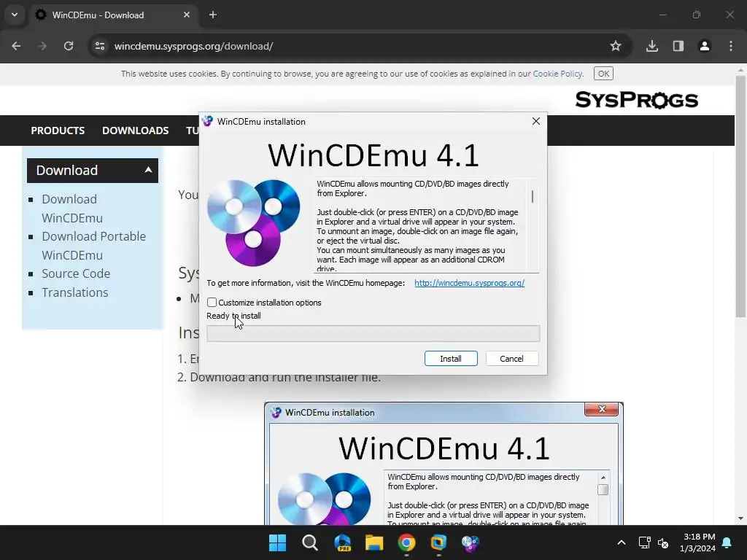Close the WinCDEmu installation dialog
The height and width of the screenshot is (560, 747).
click(x=536, y=122)
